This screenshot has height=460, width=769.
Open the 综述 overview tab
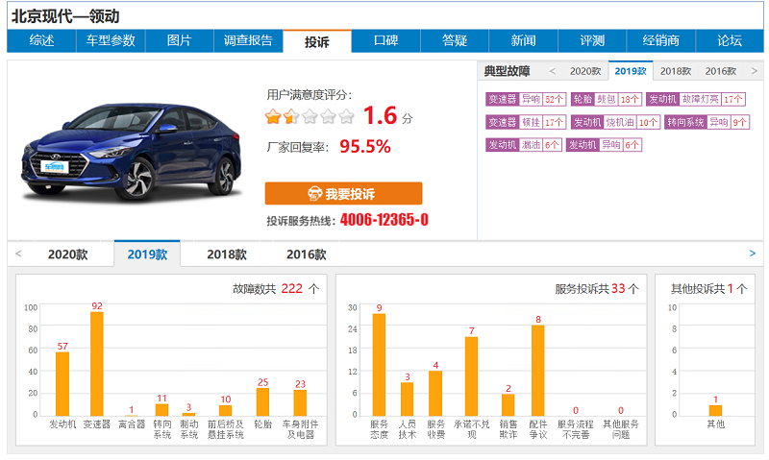tap(41, 40)
